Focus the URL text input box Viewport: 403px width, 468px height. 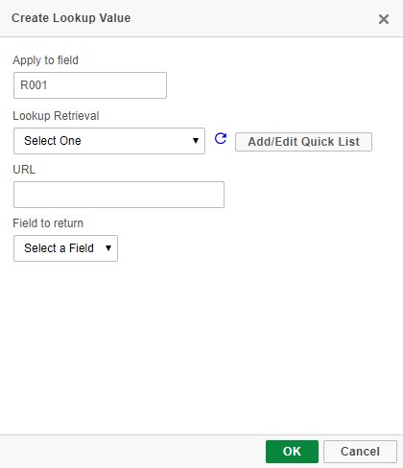coord(119,195)
